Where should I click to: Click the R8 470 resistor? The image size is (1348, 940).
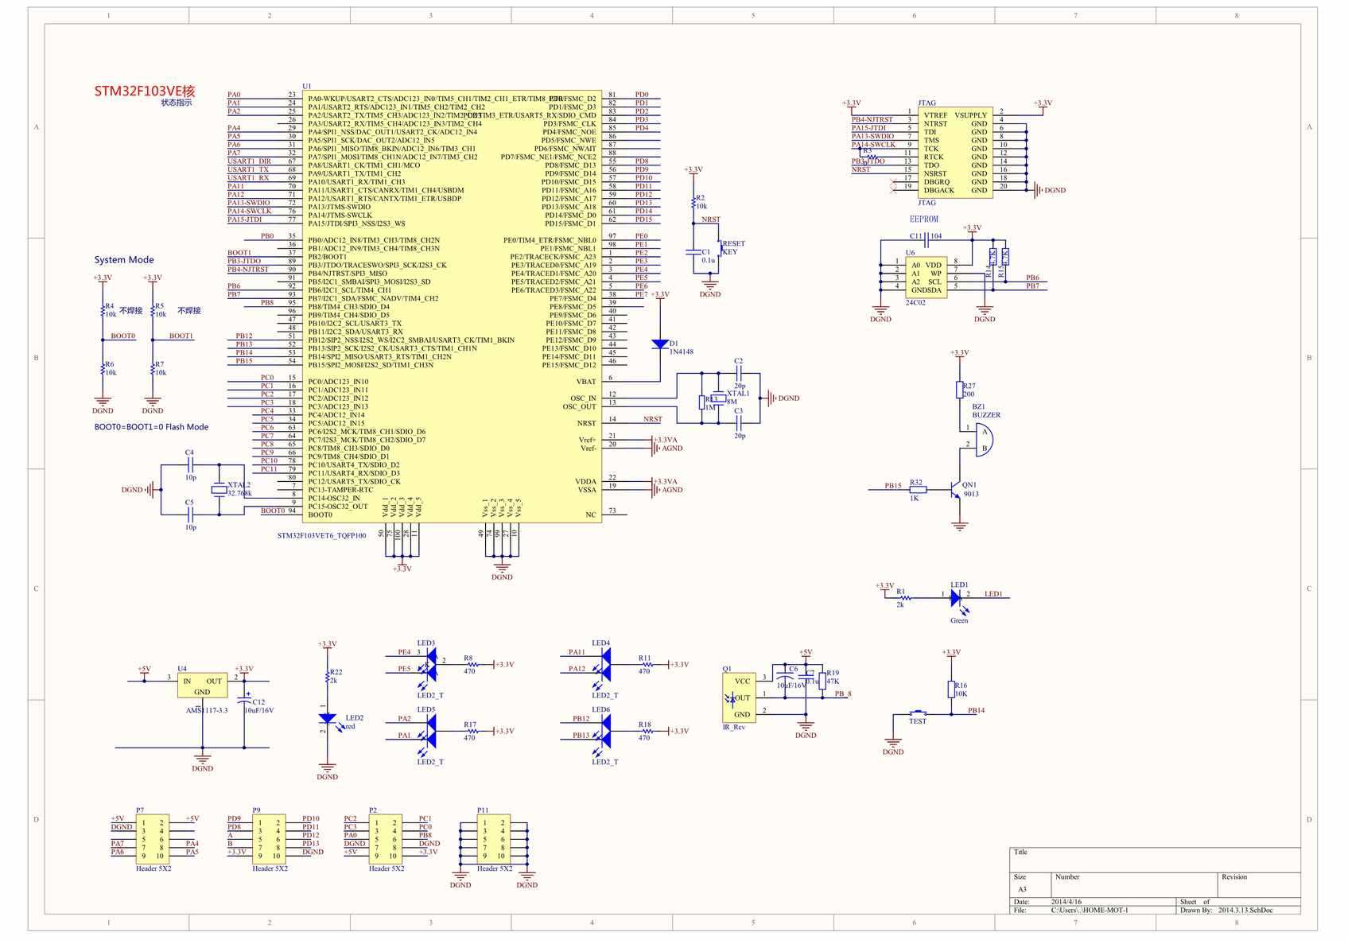[472, 665]
